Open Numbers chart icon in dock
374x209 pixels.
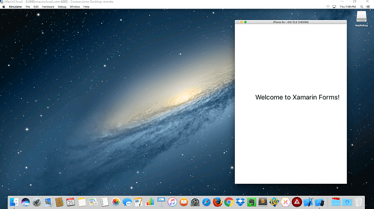click(x=150, y=202)
